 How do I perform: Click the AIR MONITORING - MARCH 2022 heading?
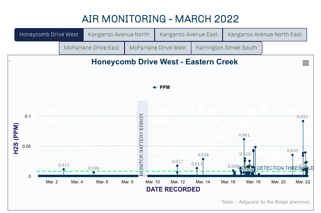[x=160, y=19]
